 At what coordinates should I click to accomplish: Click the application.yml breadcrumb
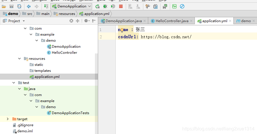point(94,14)
